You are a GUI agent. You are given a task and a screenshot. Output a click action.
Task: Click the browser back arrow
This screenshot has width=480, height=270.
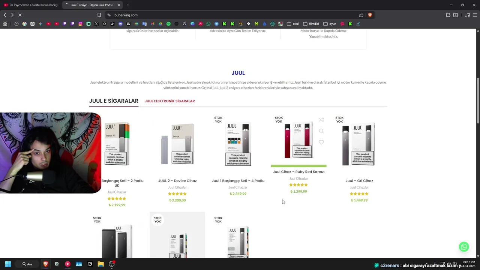point(5,15)
